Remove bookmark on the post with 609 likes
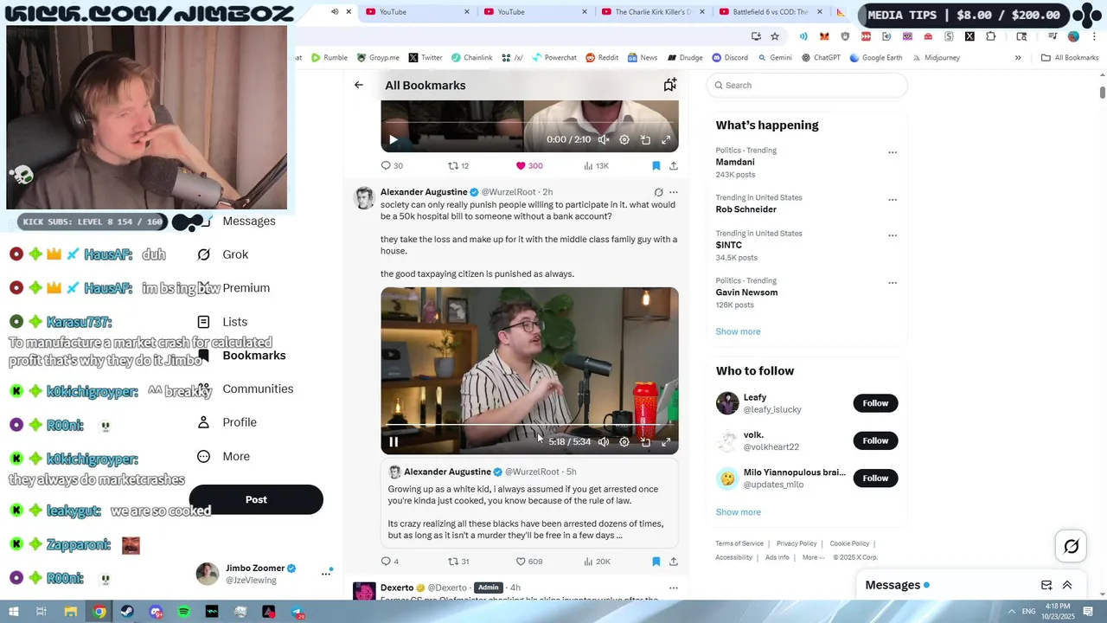Viewport: 1107px width, 623px height. click(x=656, y=562)
